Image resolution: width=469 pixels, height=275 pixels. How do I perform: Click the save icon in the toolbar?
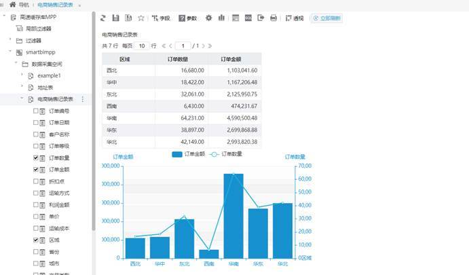[115, 18]
